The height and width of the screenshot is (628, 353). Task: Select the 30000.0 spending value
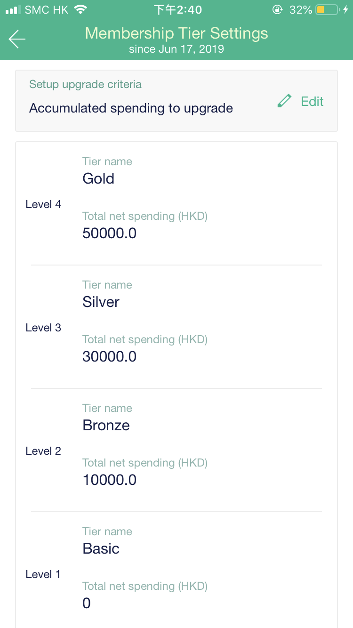[109, 356]
